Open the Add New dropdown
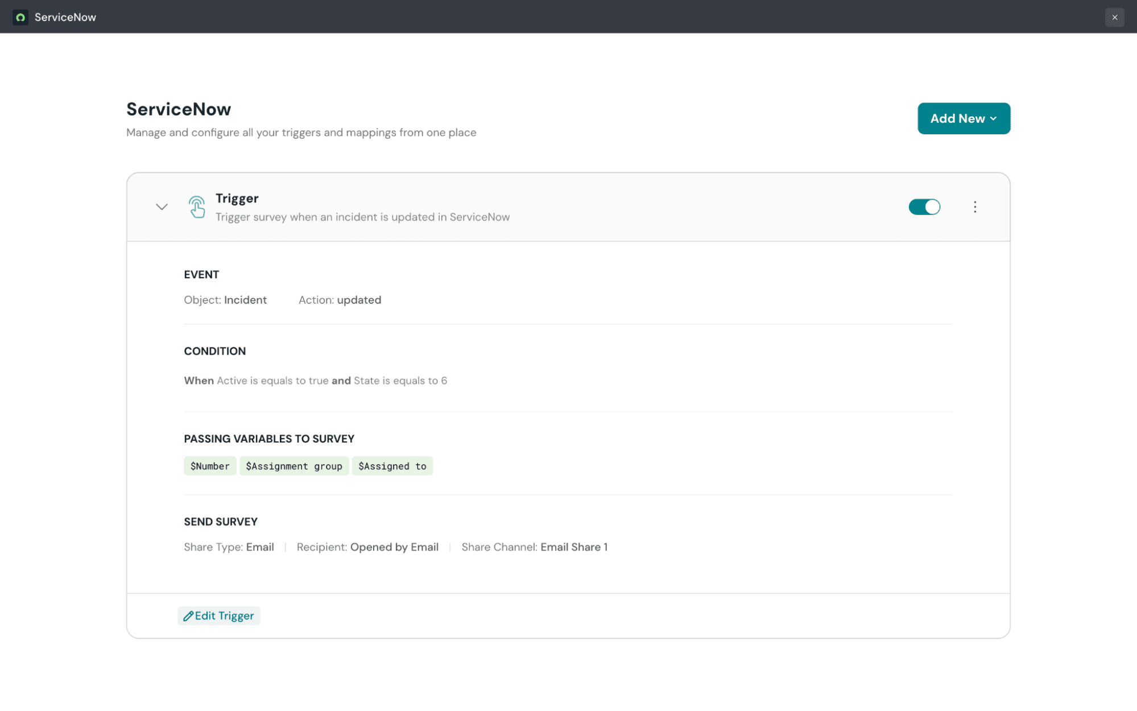This screenshot has width=1137, height=711. click(964, 118)
